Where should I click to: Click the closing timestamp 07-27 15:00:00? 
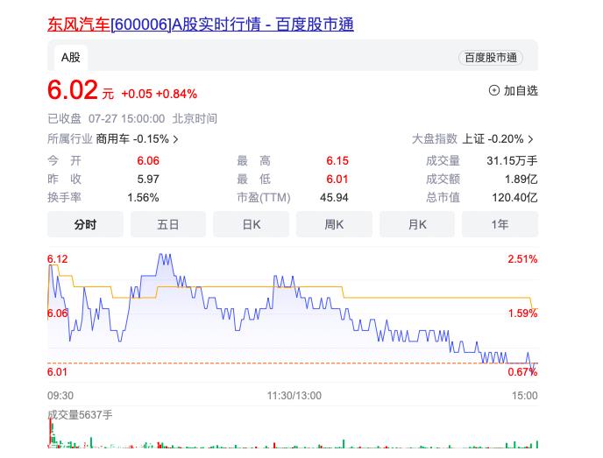[126, 119]
